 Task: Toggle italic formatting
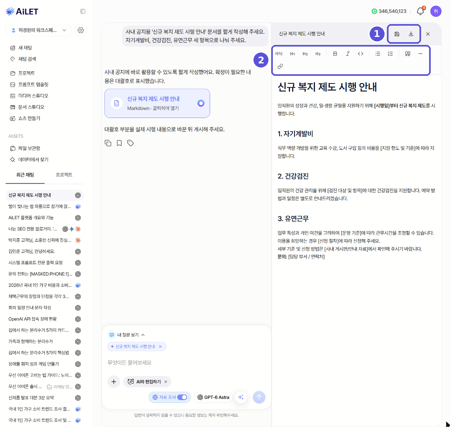coord(348,54)
